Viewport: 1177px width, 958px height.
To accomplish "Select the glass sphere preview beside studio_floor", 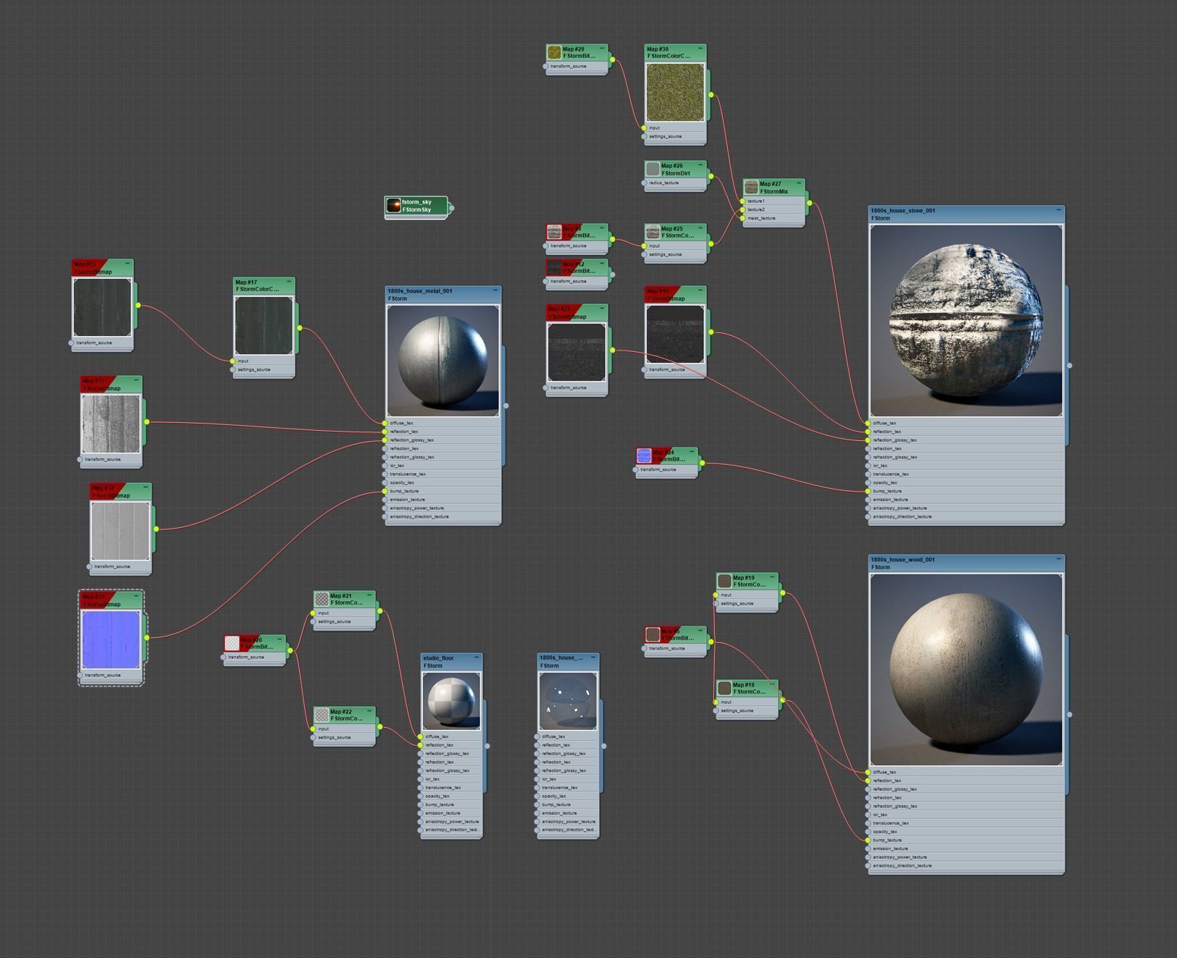I will (x=568, y=701).
